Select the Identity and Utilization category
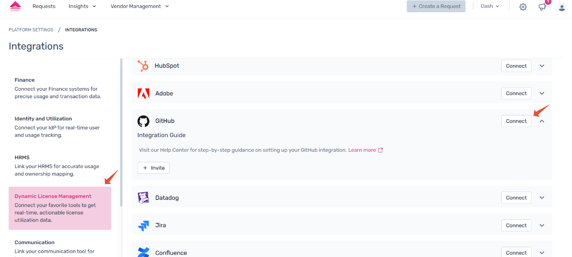The image size is (572, 257). (x=60, y=127)
